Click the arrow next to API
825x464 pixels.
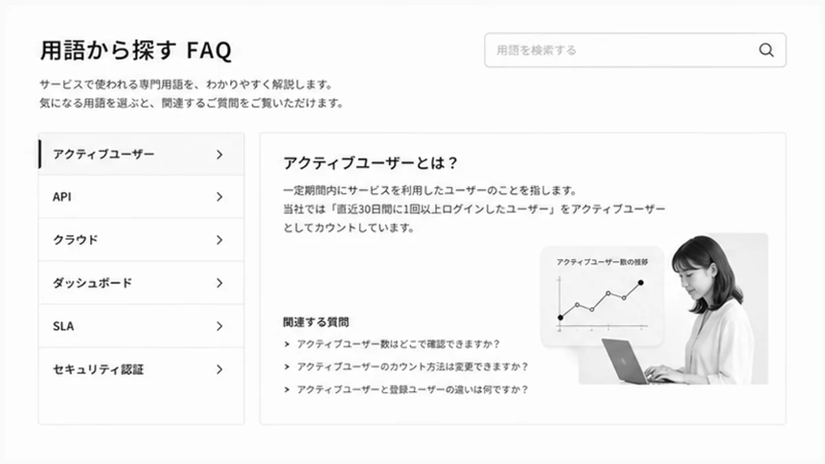tap(219, 197)
